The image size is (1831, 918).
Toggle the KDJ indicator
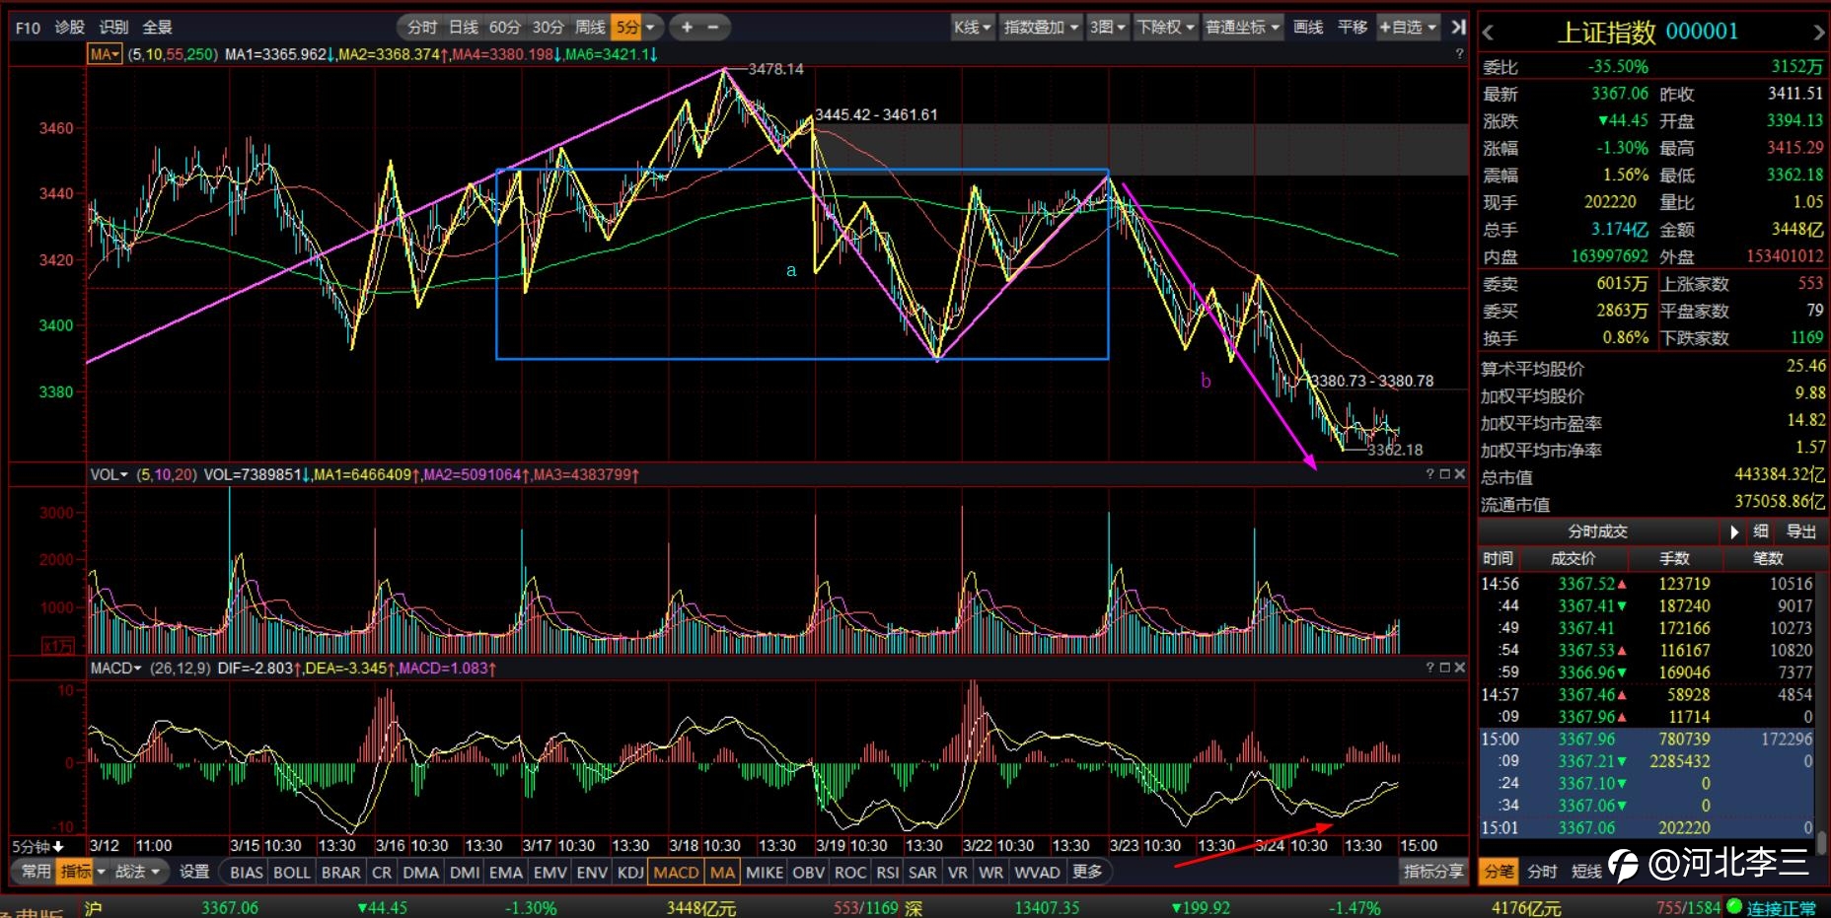tap(630, 873)
